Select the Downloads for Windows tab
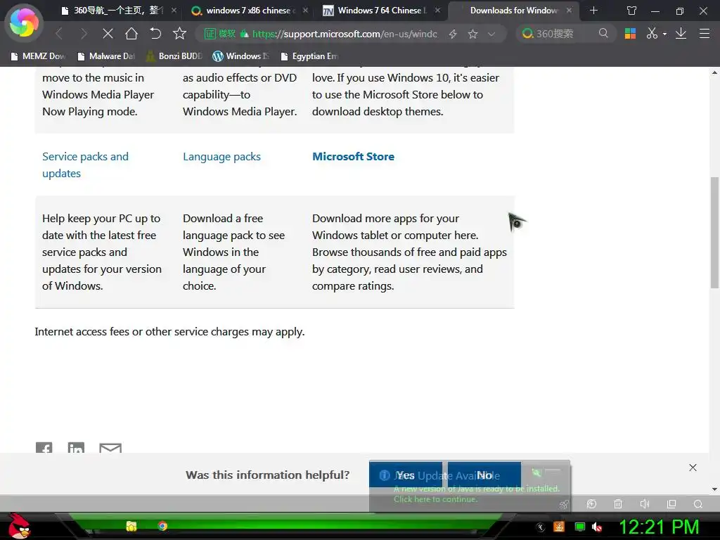 [x=513, y=11]
